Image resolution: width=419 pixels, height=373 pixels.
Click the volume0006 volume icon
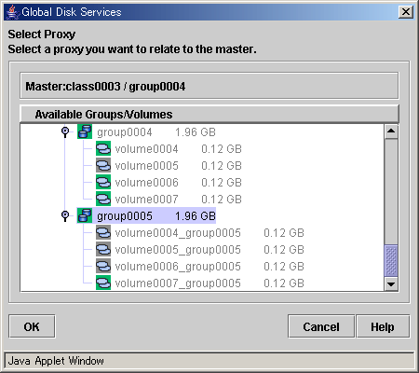click(x=103, y=182)
